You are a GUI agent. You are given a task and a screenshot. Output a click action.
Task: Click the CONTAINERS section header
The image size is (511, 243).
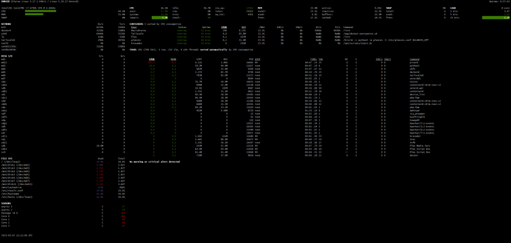(x=137, y=24)
